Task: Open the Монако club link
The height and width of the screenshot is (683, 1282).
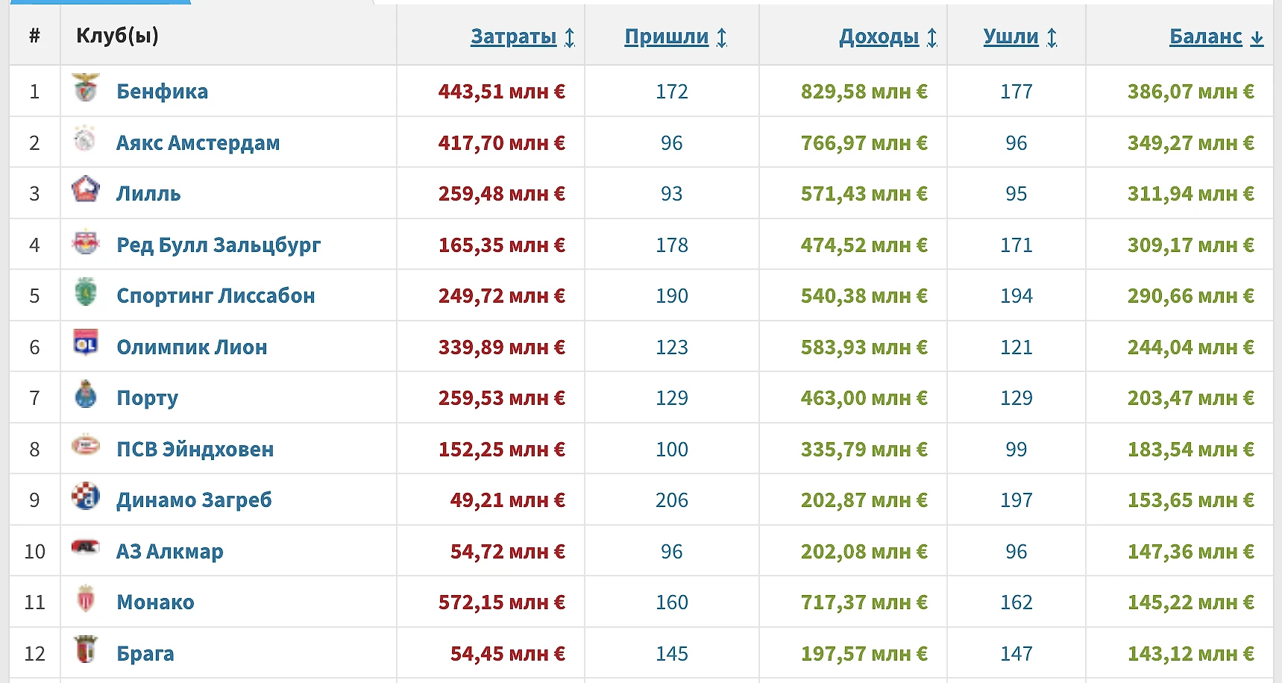Action: (155, 602)
